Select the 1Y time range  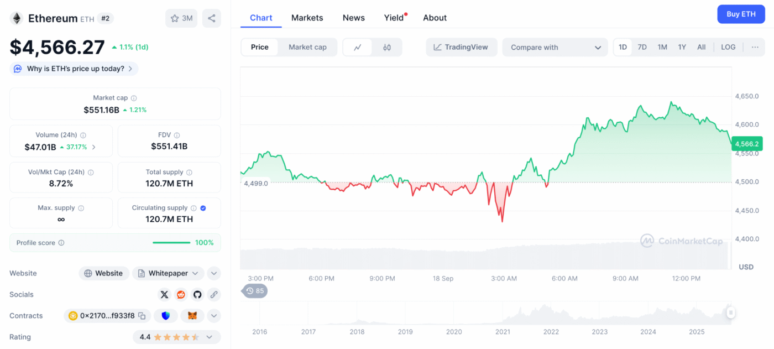coord(682,47)
